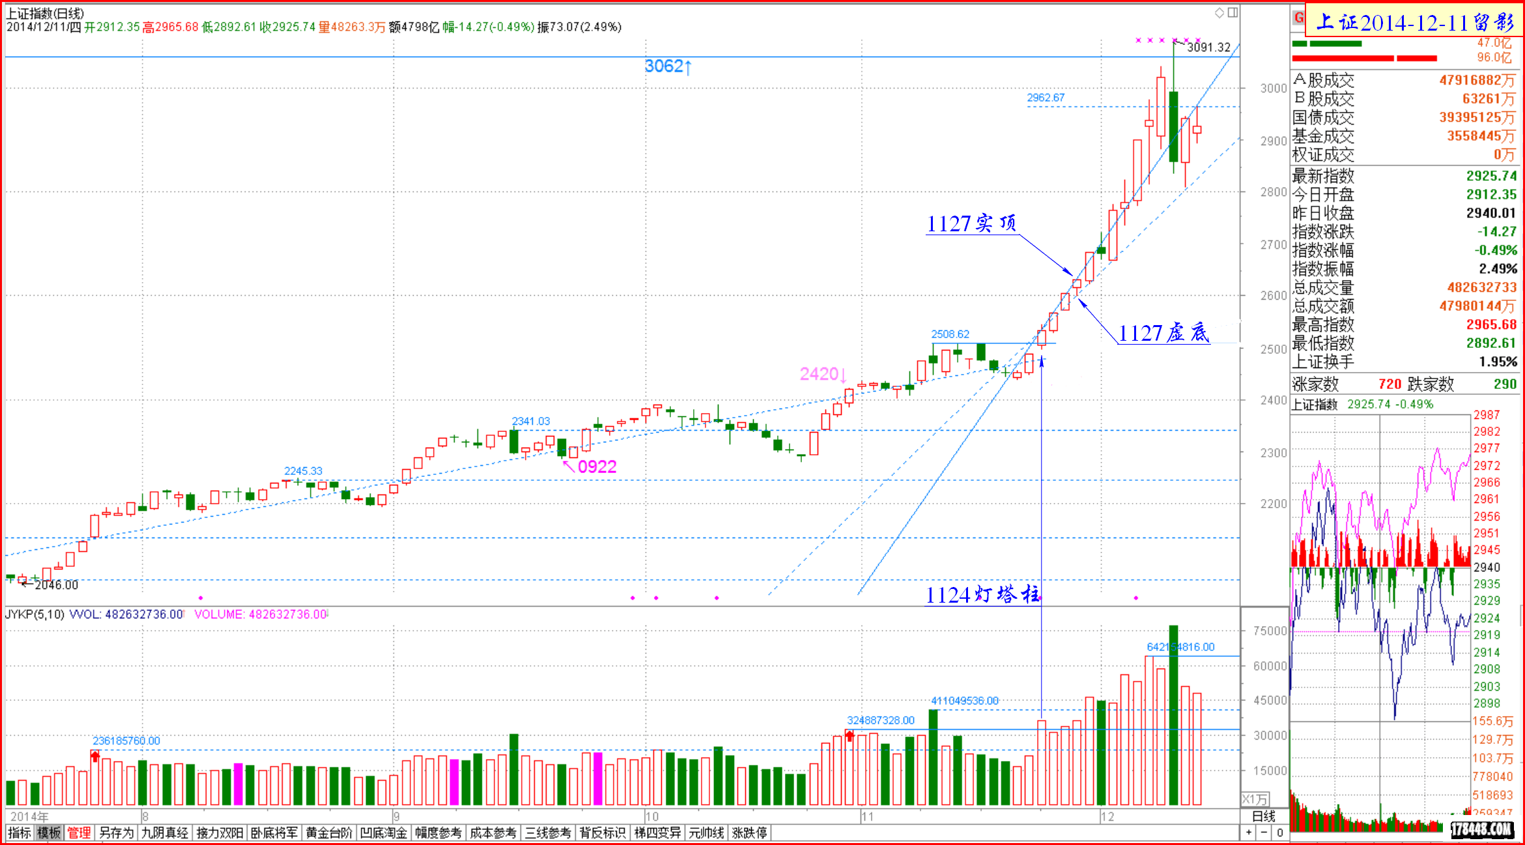The image size is (1525, 845).
Task: Click the 涨家数 720 count
Action: [x=1390, y=384]
